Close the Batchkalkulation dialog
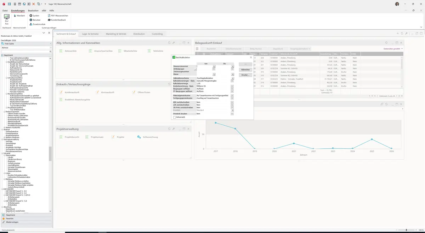This screenshot has height=233, width=425. click(251, 57)
